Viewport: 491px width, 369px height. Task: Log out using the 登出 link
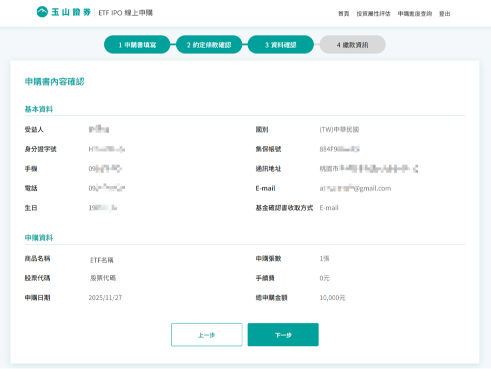click(x=444, y=14)
